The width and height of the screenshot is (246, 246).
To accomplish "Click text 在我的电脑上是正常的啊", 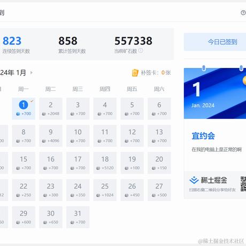I will (217, 149).
